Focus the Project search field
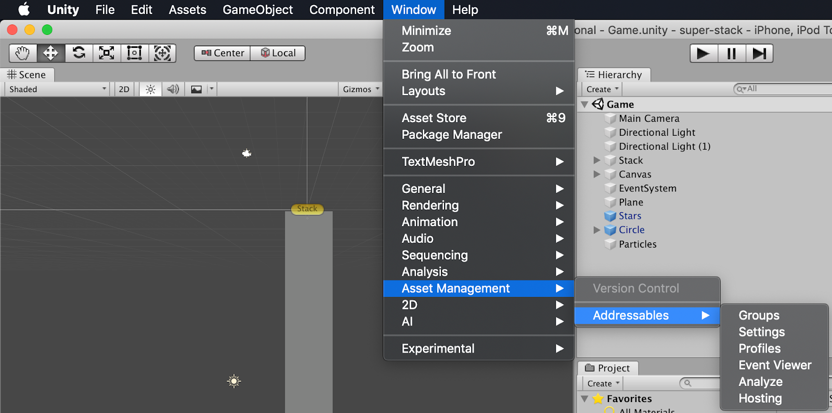Screen dimensions: 832x413 [x=700, y=383]
